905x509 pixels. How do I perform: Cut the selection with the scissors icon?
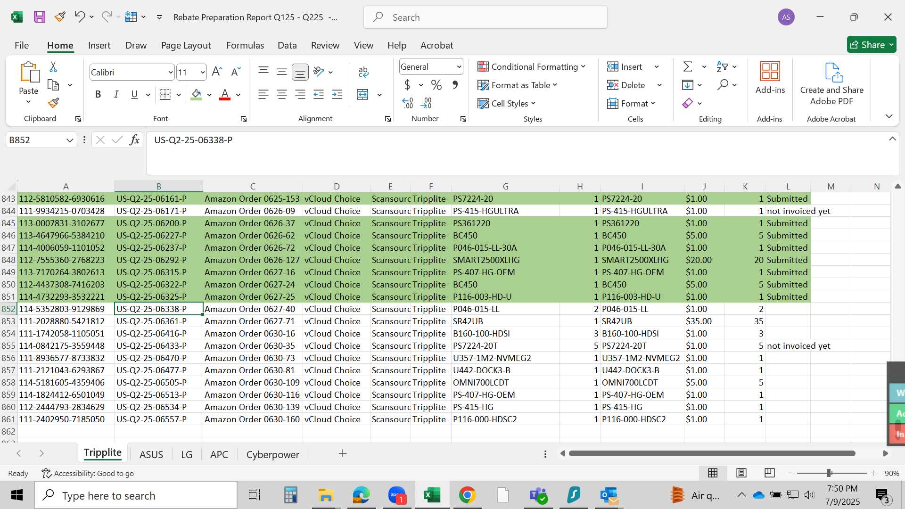[53, 67]
